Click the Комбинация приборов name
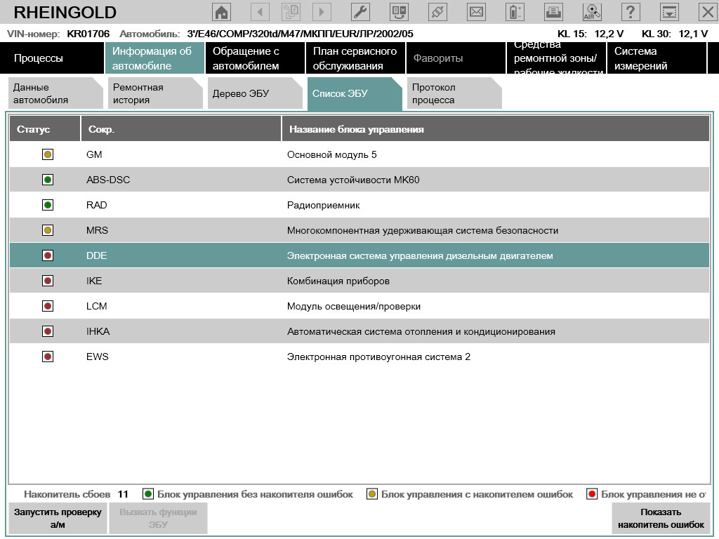Screen dimensions: 719x539 (338, 281)
